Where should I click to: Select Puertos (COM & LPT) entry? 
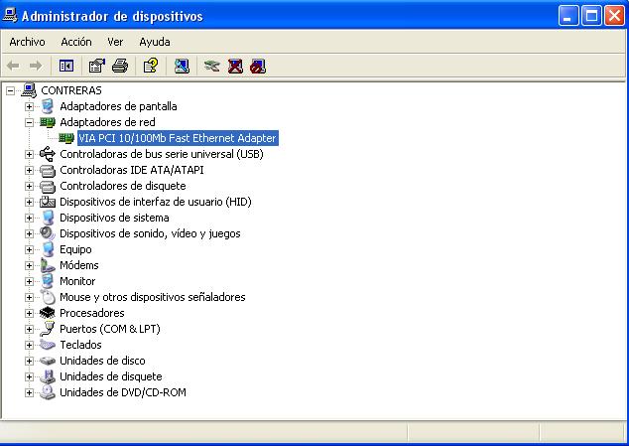tap(110, 329)
